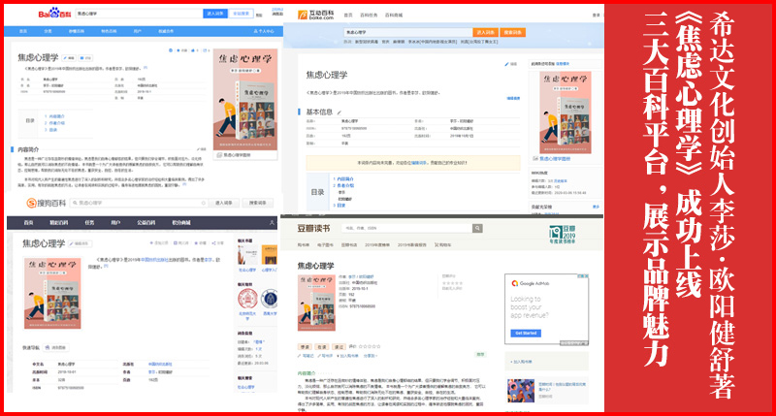Screen dimensions: 776x416
Task: Click the orange 进入词条 button on baike.com
Action: click(488, 32)
